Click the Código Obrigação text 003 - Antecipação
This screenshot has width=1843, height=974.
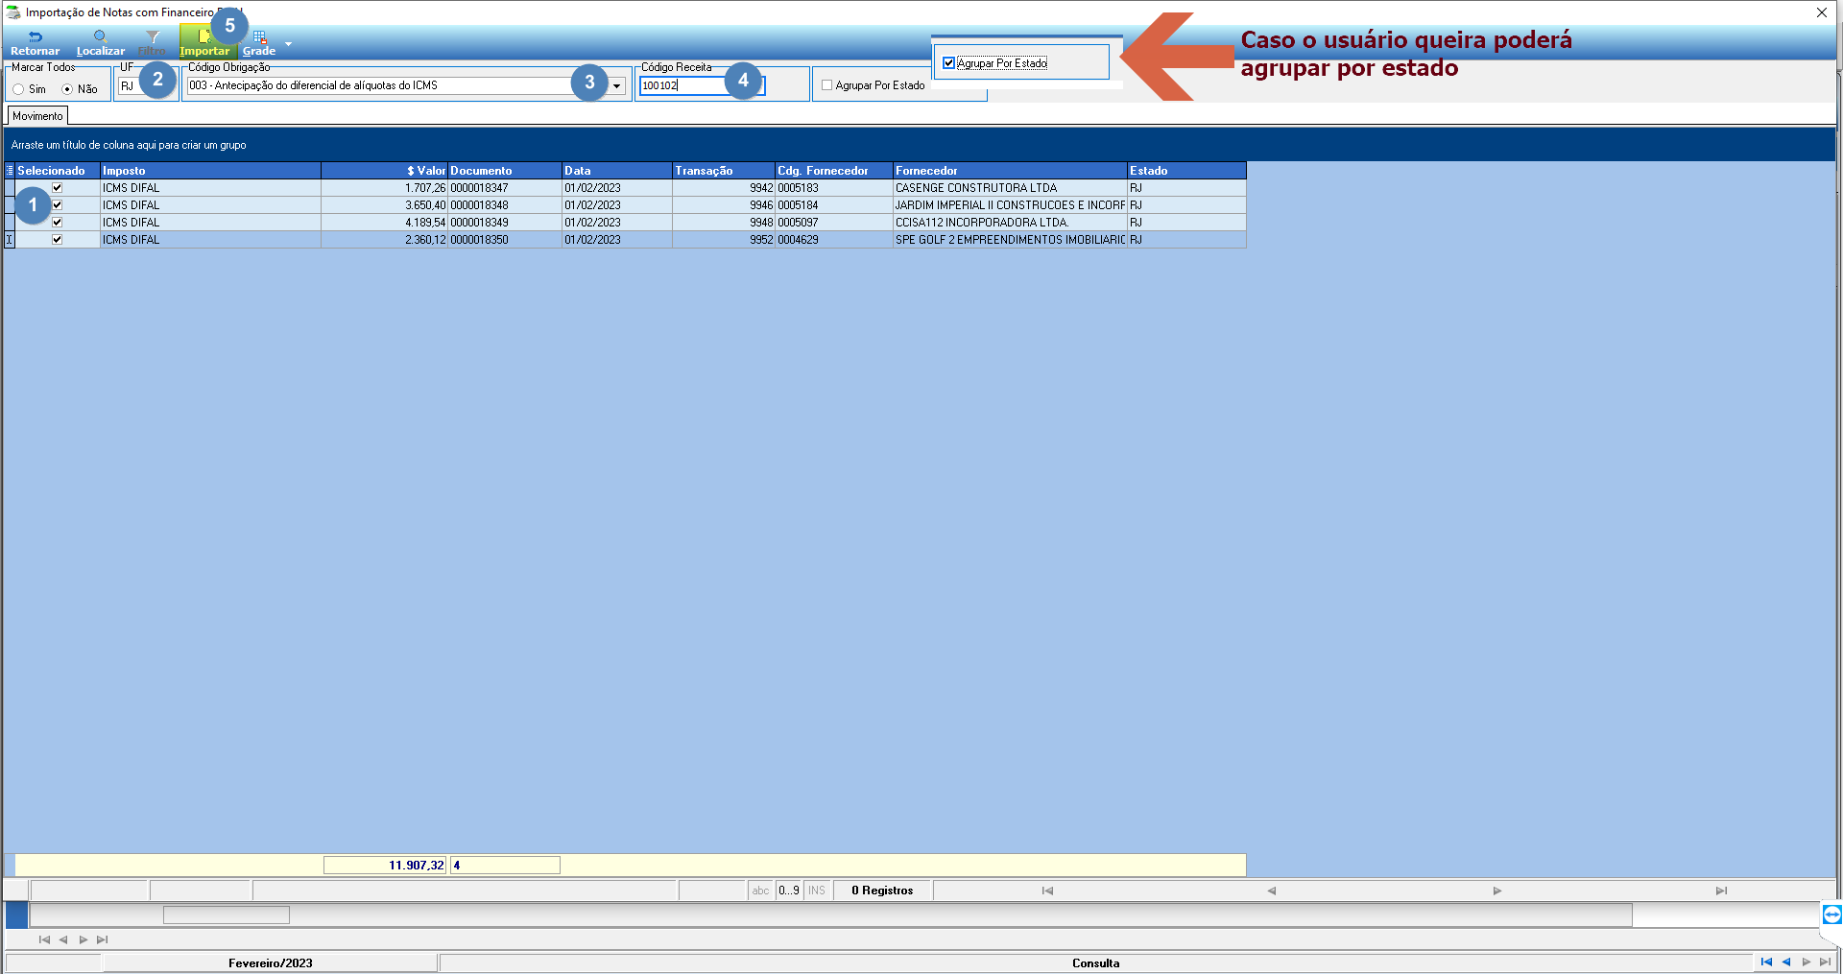313,85
